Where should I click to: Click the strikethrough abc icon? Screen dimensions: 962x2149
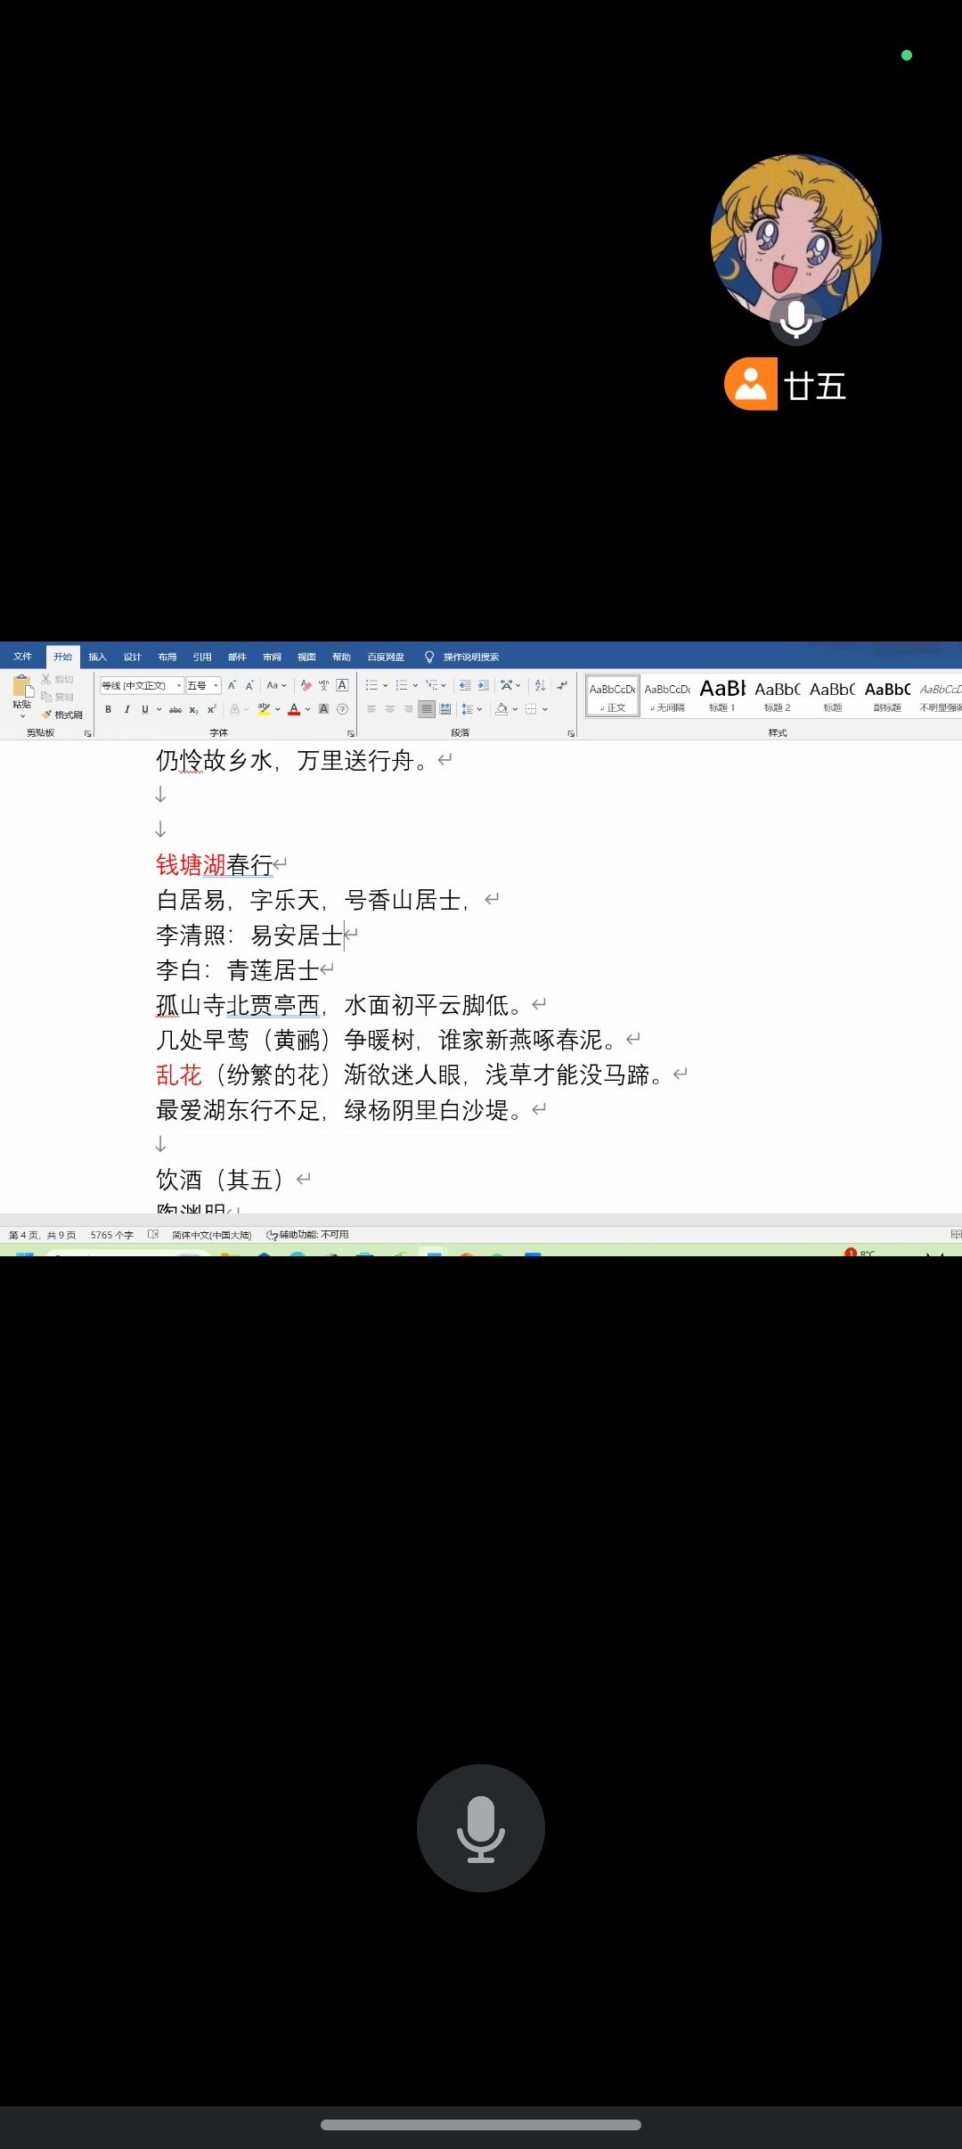click(175, 709)
